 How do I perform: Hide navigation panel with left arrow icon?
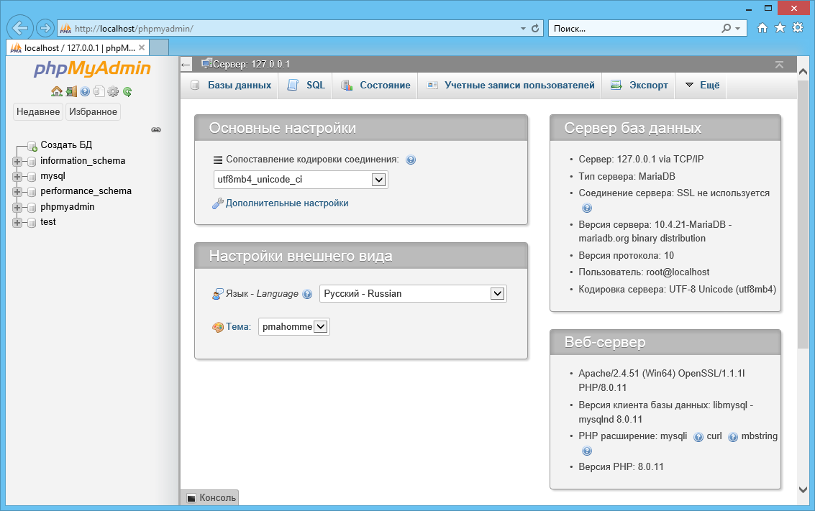[186, 65]
